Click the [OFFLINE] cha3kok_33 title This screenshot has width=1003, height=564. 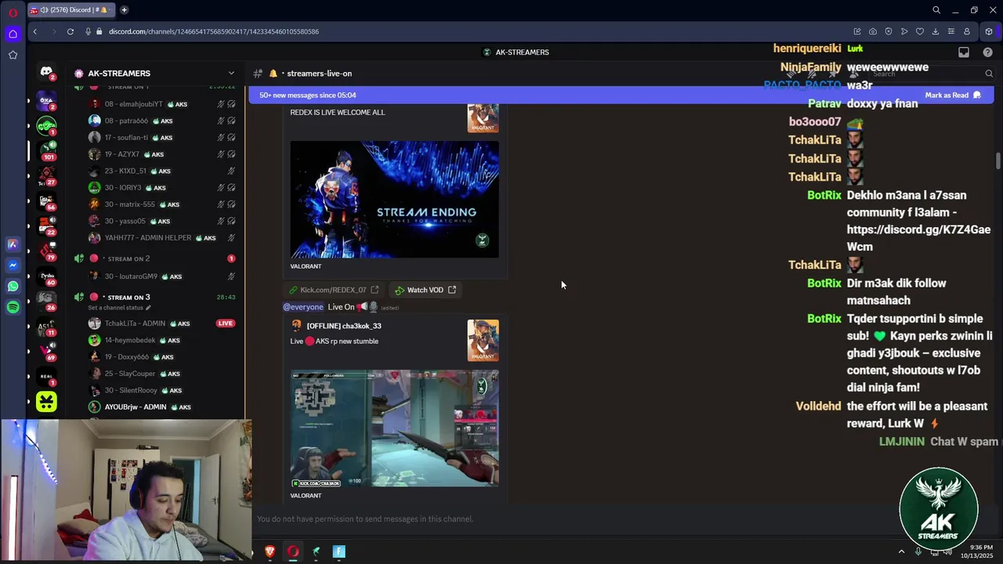[x=344, y=326]
